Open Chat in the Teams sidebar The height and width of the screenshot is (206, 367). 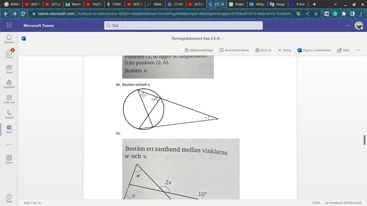[9, 54]
